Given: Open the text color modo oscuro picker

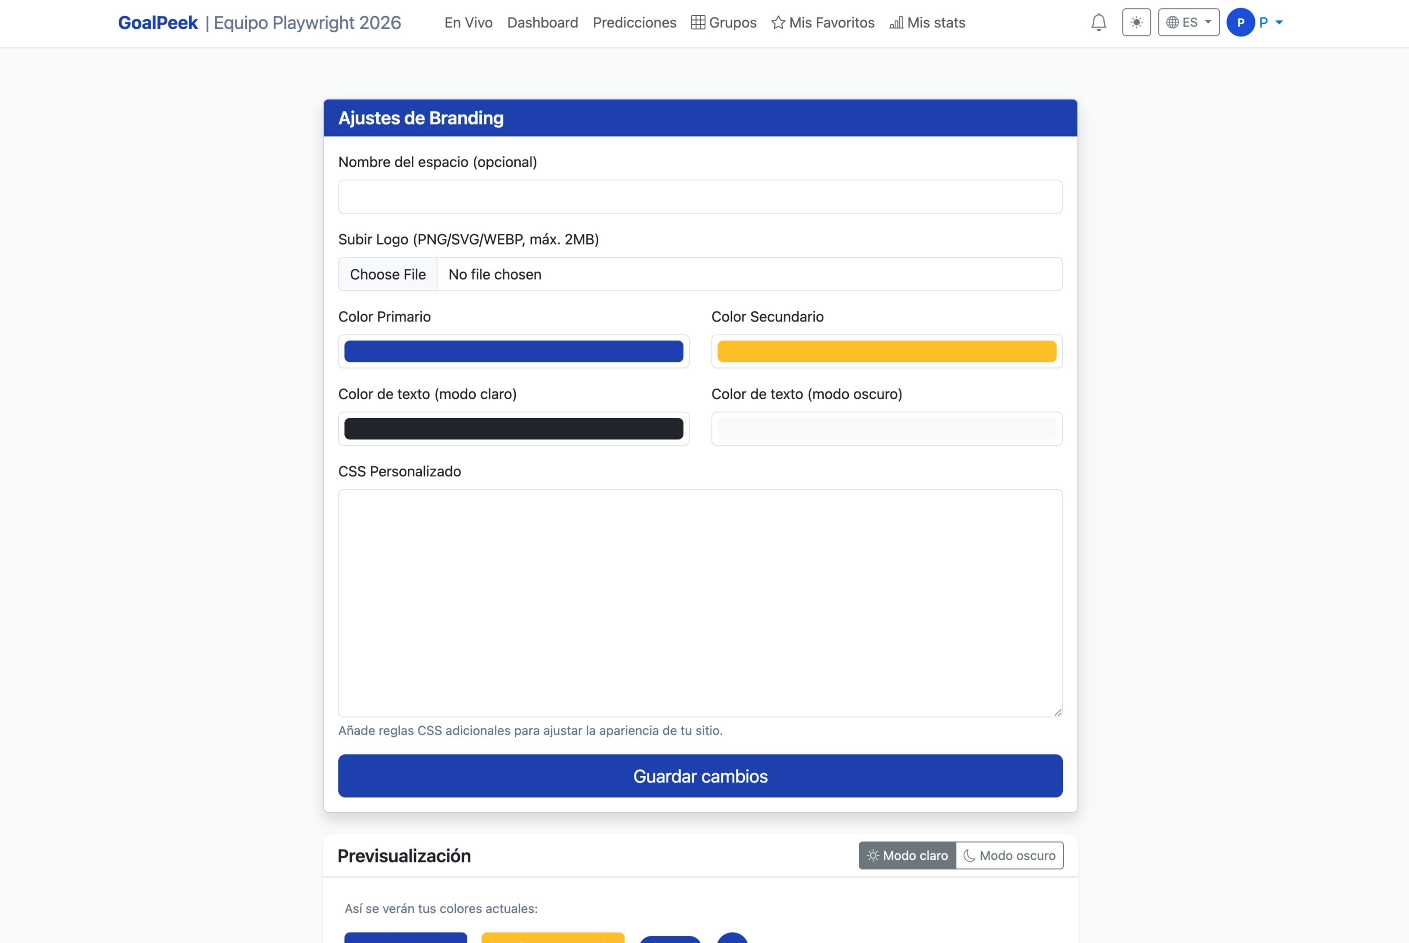Looking at the screenshot, I should [x=887, y=429].
